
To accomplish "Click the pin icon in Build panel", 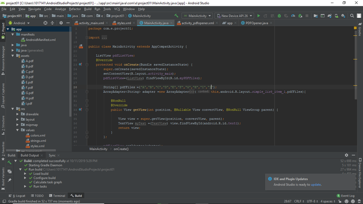I will coord(10,180).
